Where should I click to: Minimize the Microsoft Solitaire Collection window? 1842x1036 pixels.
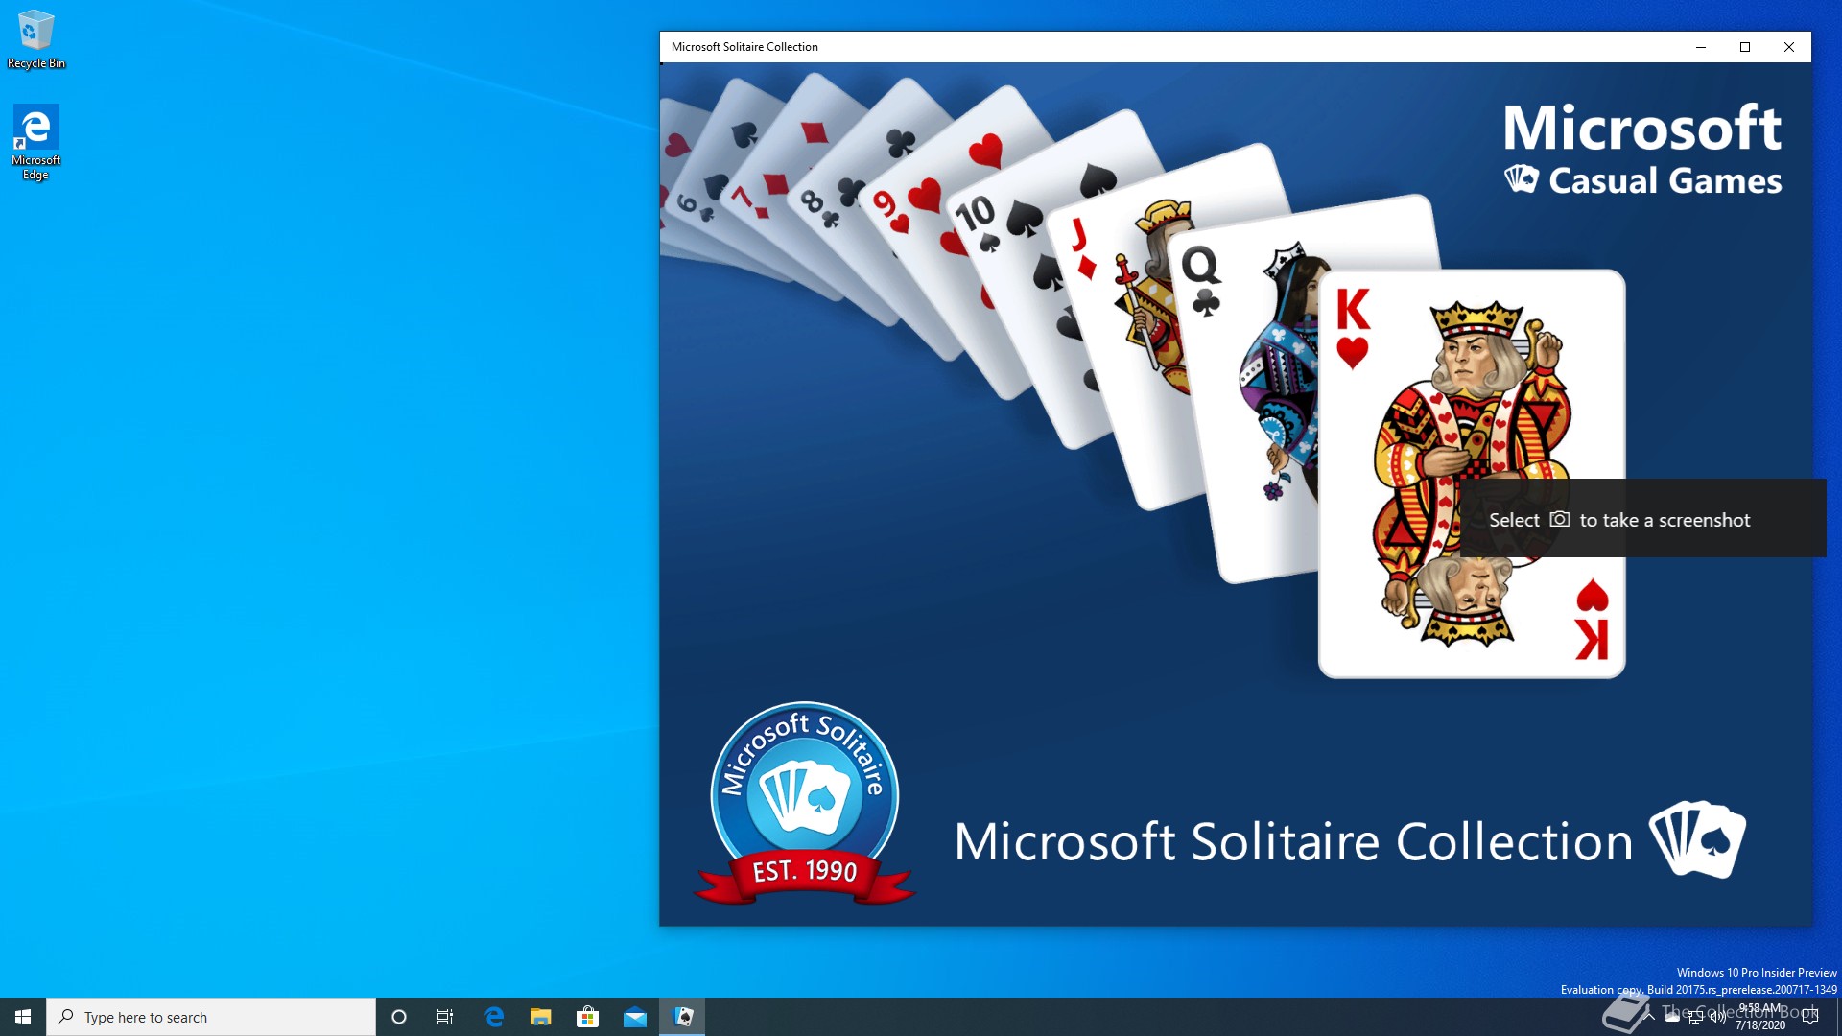(1701, 47)
